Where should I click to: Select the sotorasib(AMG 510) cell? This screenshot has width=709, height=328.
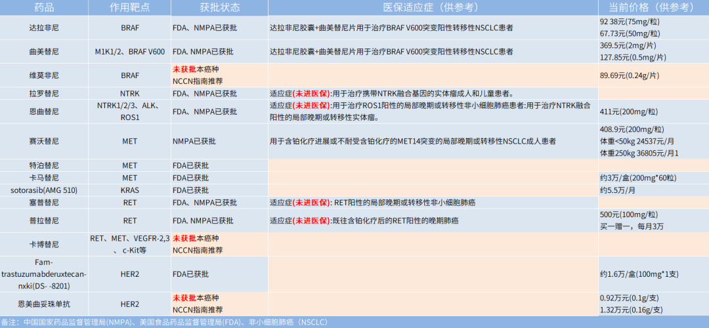click(44, 190)
